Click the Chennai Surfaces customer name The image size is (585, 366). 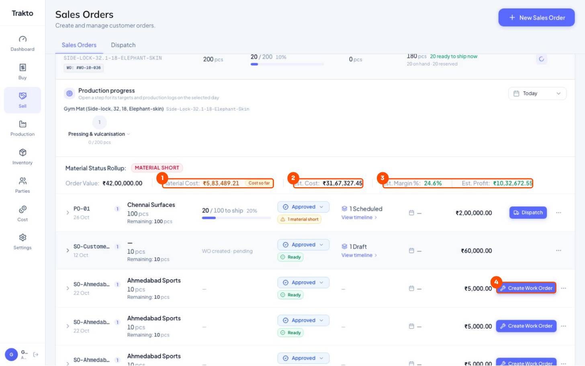[x=151, y=205]
